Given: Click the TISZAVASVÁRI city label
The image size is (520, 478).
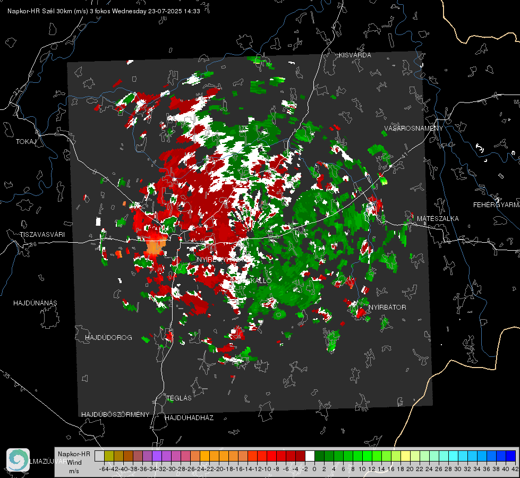Looking at the screenshot, I should tap(42, 235).
